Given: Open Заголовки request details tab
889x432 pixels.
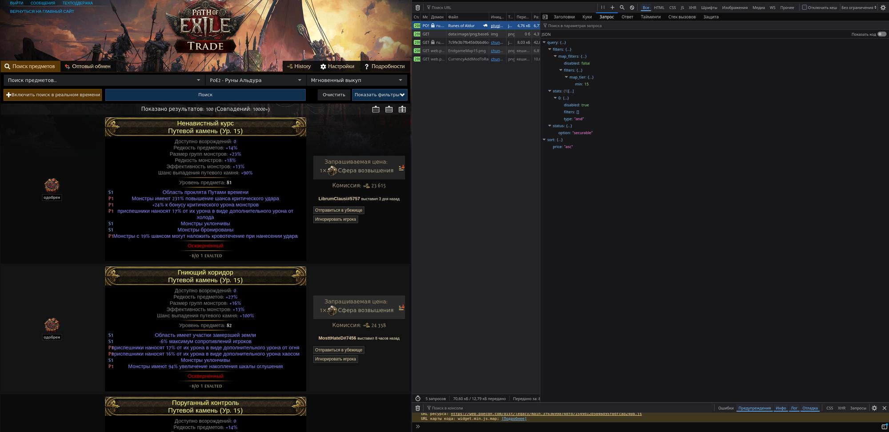Looking at the screenshot, I should point(564,17).
